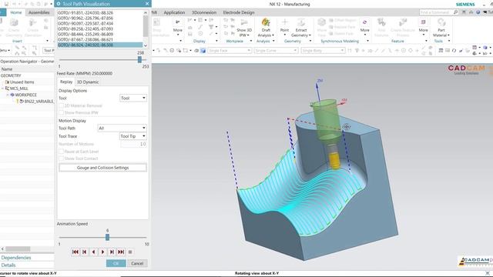Click the Cancel button
This screenshot has width=493, height=277.
tap(137, 263)
